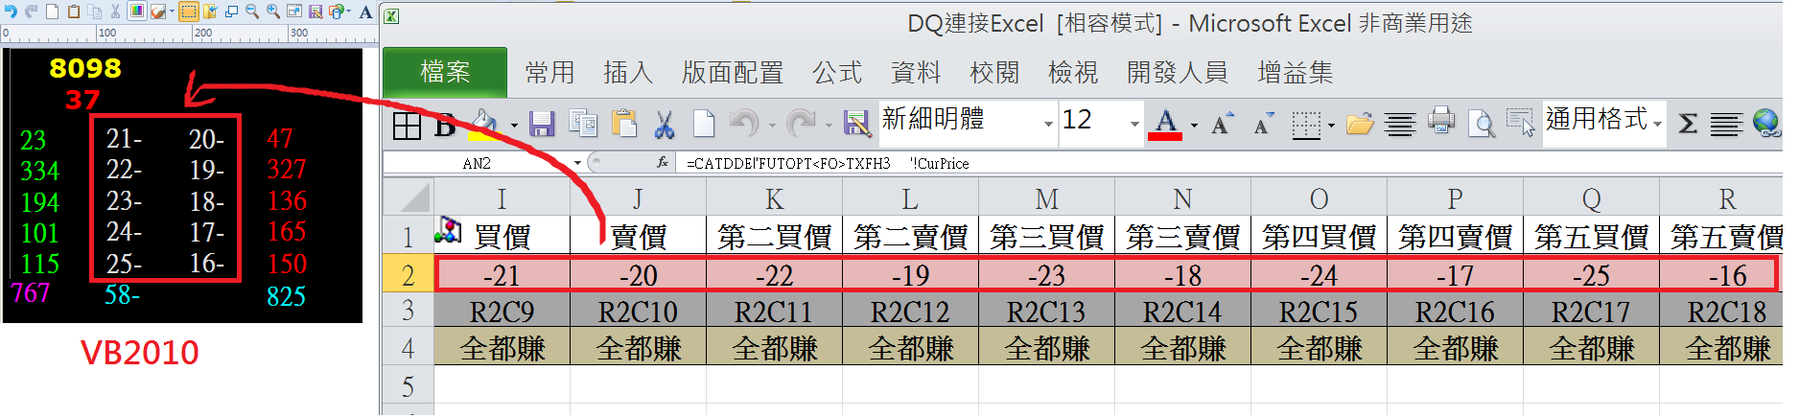
Task: Switch to the 常用 ribbon tab
Action: pyautogui.click(x=549, y=72)
